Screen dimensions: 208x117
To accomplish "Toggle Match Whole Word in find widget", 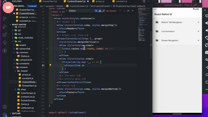I will 100,11.
